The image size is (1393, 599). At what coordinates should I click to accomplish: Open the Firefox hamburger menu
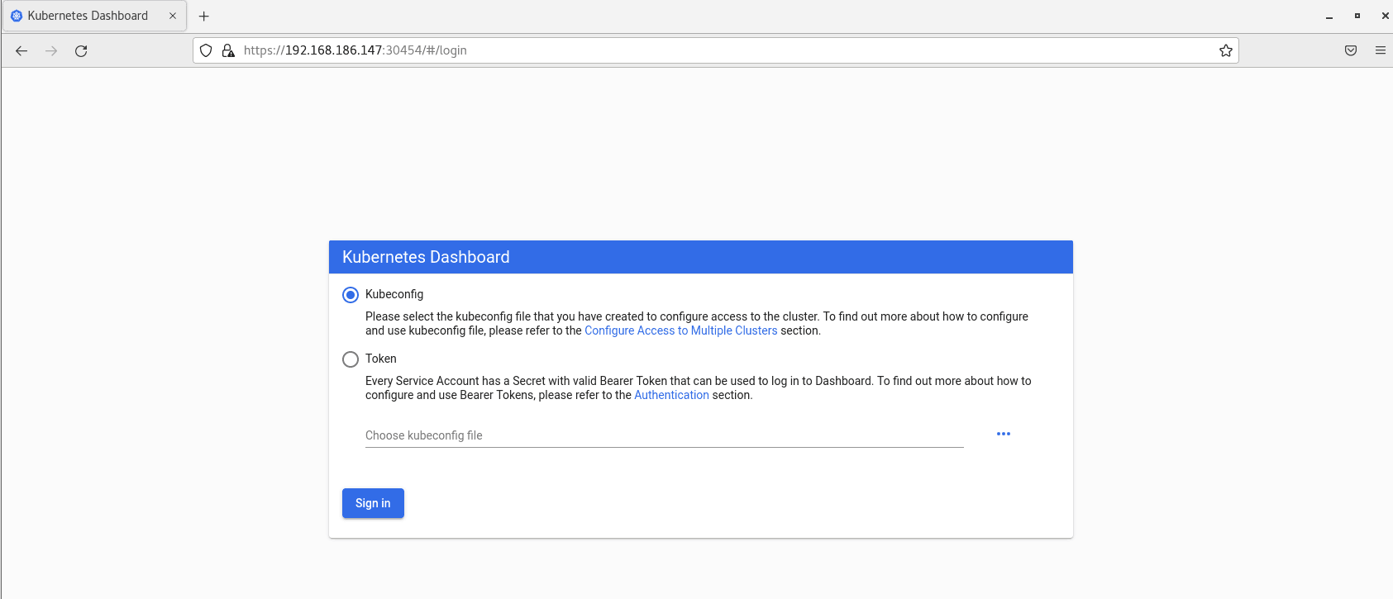click(1380, 50)
